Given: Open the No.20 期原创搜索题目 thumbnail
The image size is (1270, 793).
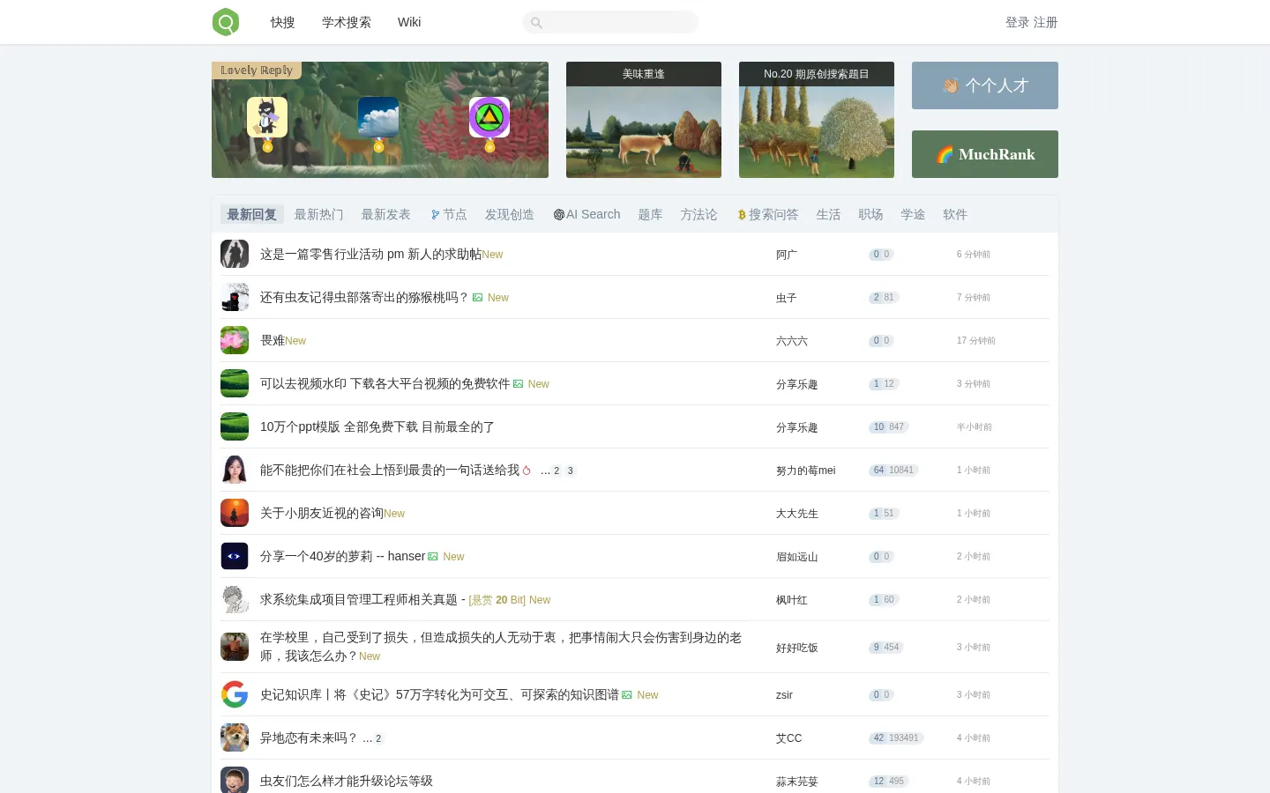Looking at the screenshot, I should tap(817, 120).
